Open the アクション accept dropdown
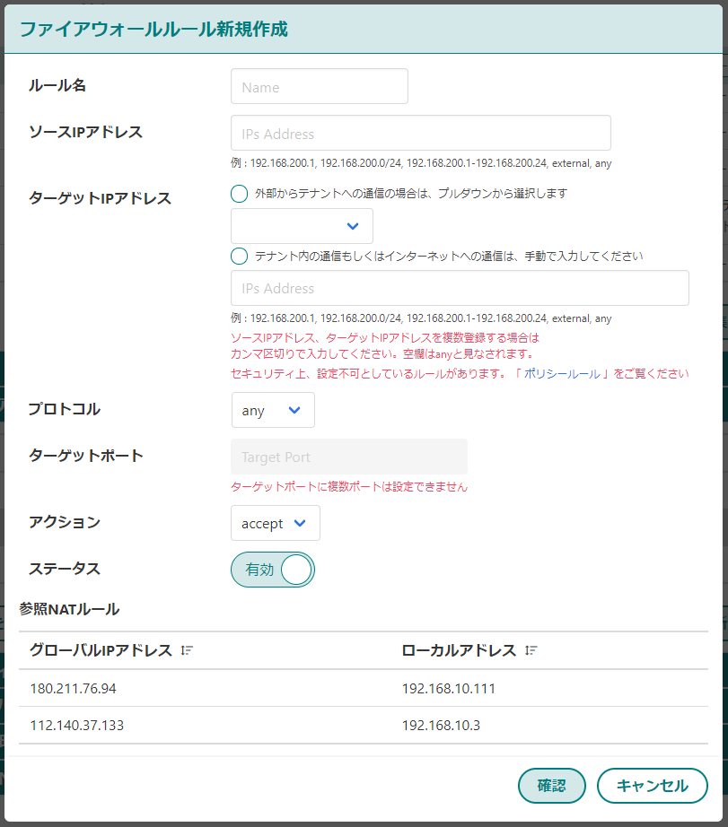The width and height of the screenshot is (728, 827). point(275,523)
